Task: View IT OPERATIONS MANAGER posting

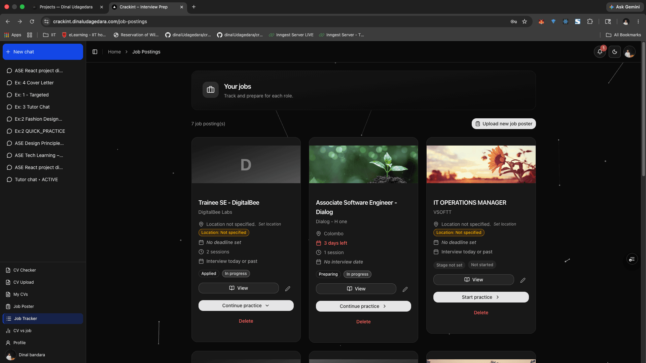Action: (473, 280)
